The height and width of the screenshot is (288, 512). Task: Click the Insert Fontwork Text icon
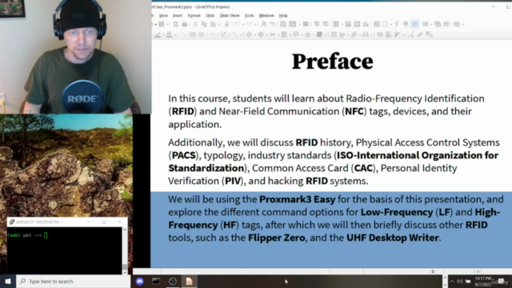(397, 24)
